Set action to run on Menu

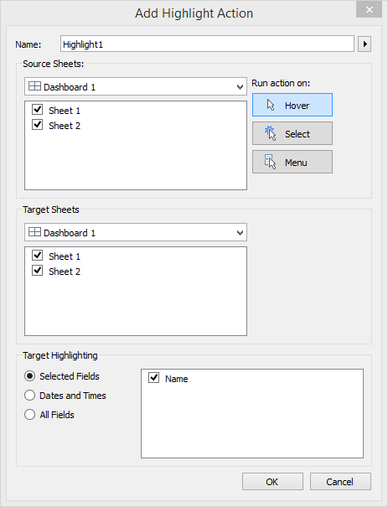(x=292, y=162)
